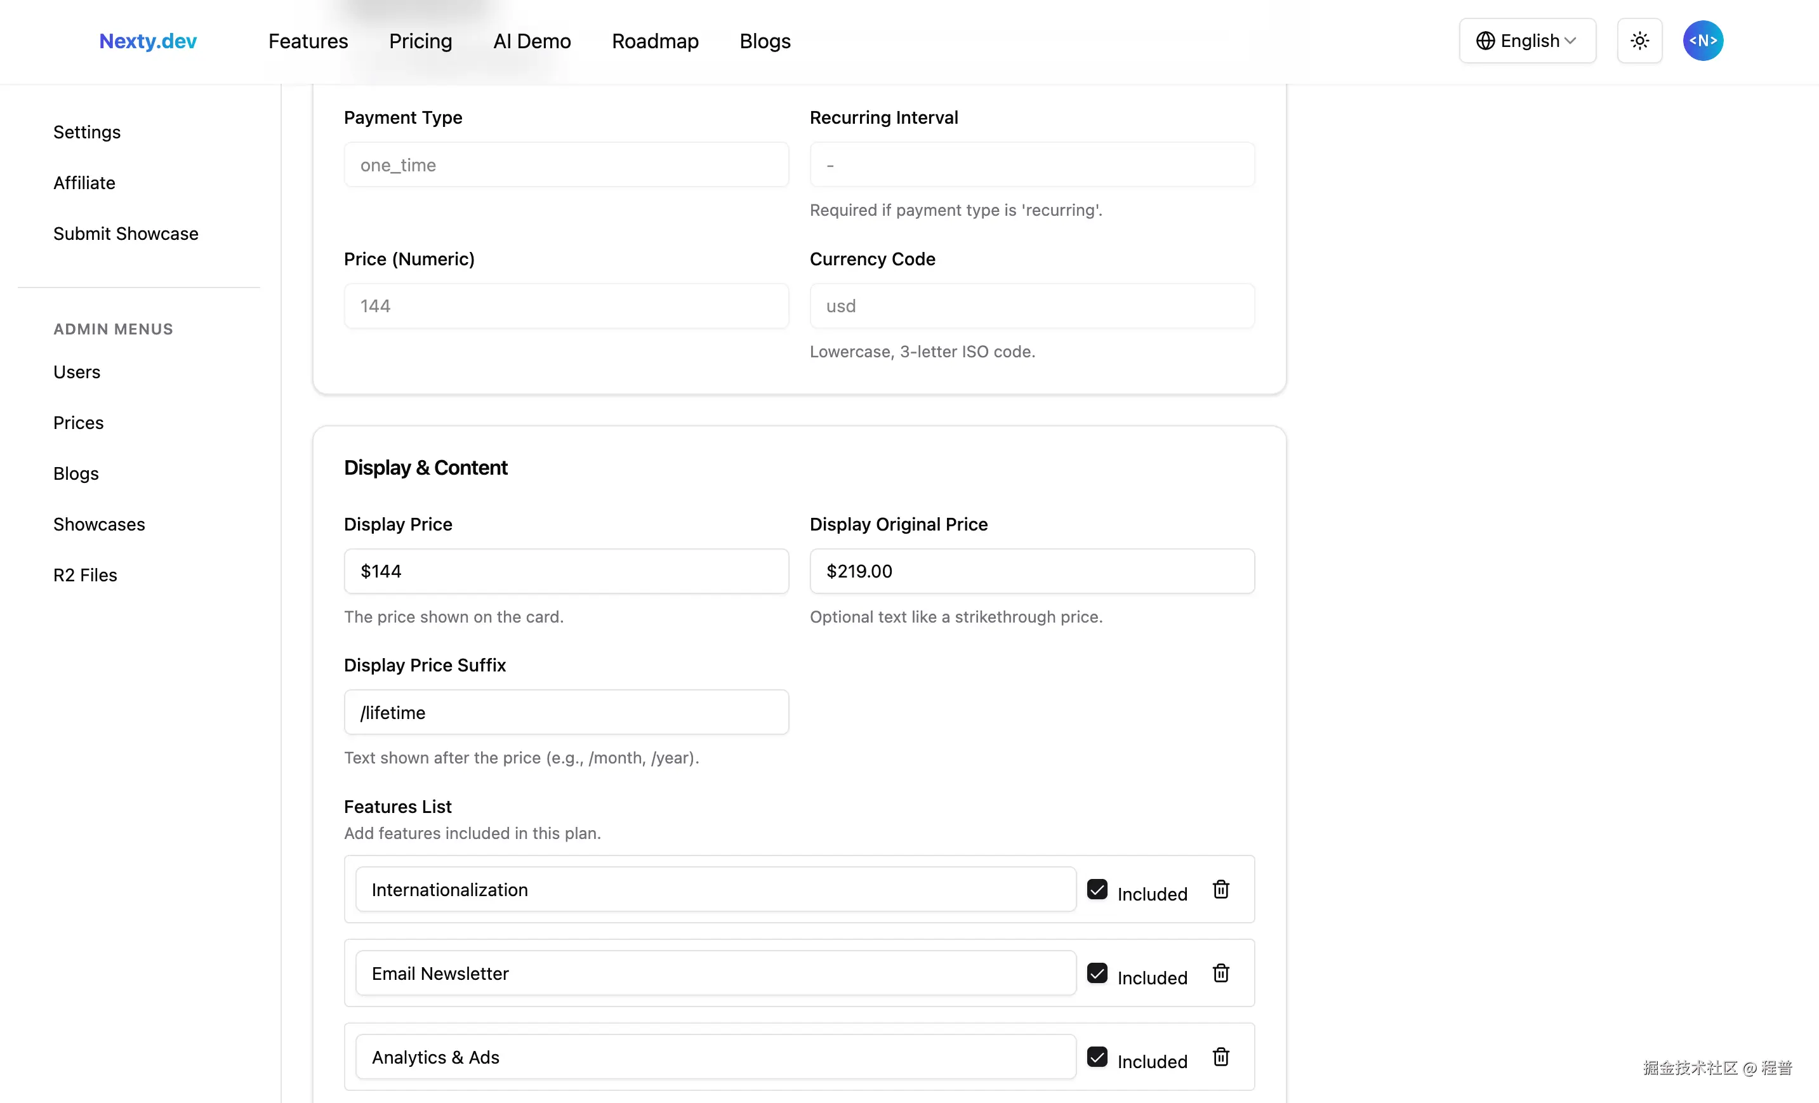Open the AI Demo menu item
Viewport: 1819px width, 1103px height.
click(x=531, y=41)
